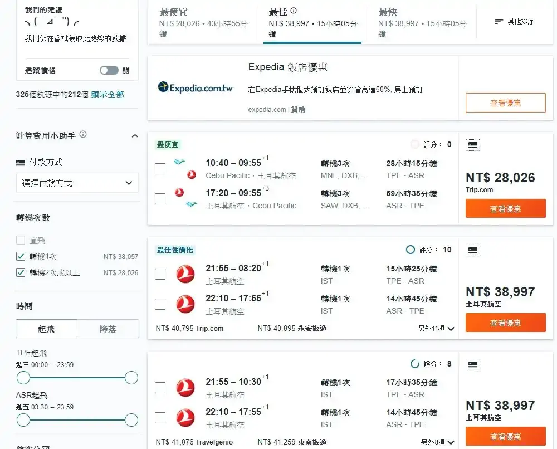Click the card payment icon on cheapest flight card
The height and width of the screenshot is (449, 557).
472,144
